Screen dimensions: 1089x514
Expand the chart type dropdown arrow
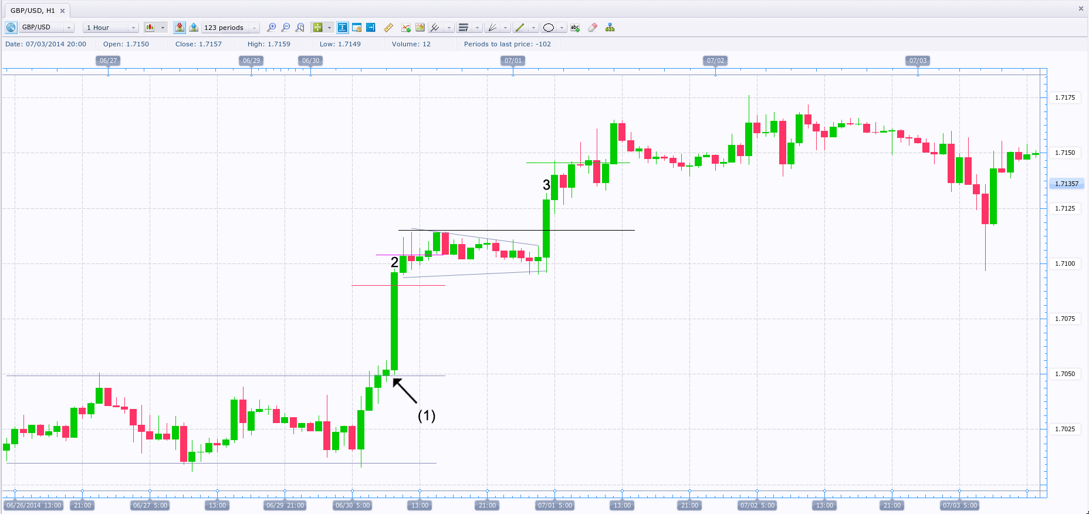point(163,28)
